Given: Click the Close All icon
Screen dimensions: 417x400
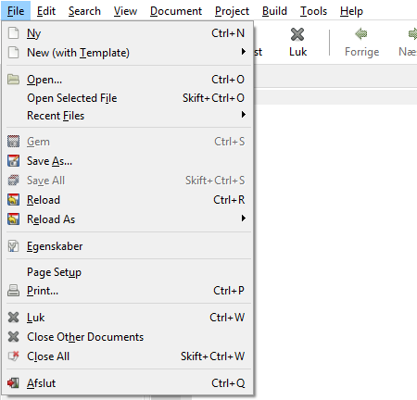Looking at the screenshot, I should pos(13,356).
